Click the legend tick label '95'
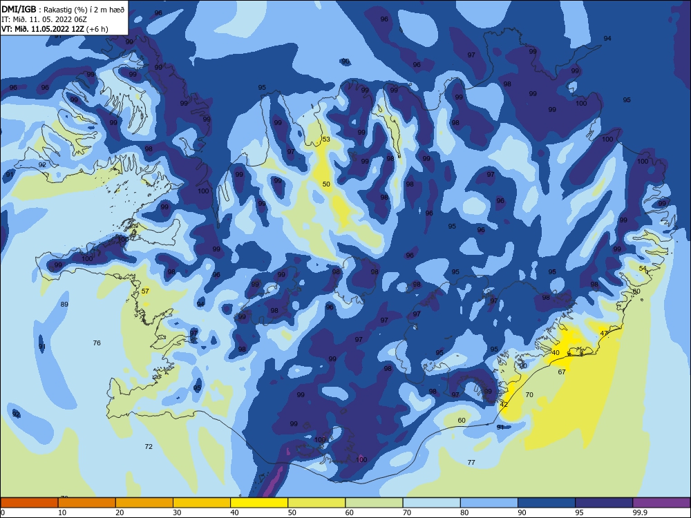Image resolution: width=691 pixels, height=518 pixels. 580,512
